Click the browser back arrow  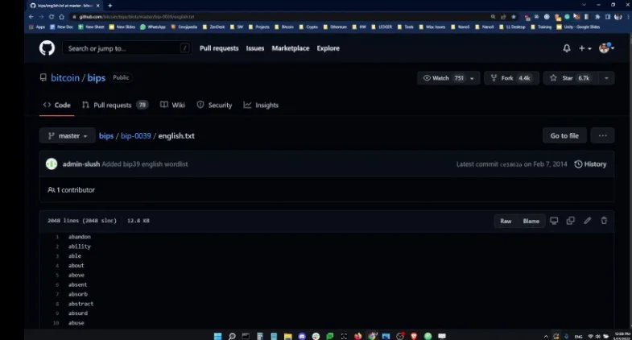point(31,17)
